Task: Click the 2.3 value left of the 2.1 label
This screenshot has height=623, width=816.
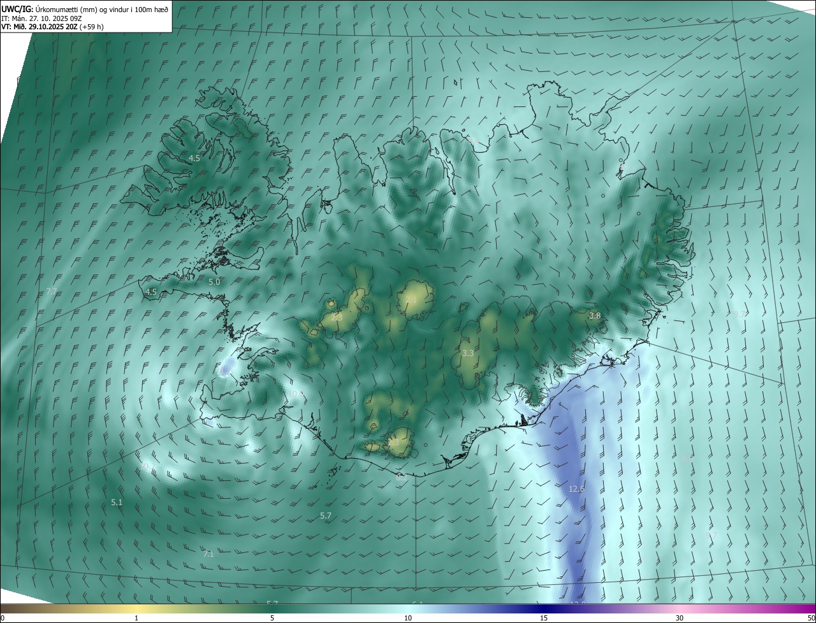Action: coord(337,317)
